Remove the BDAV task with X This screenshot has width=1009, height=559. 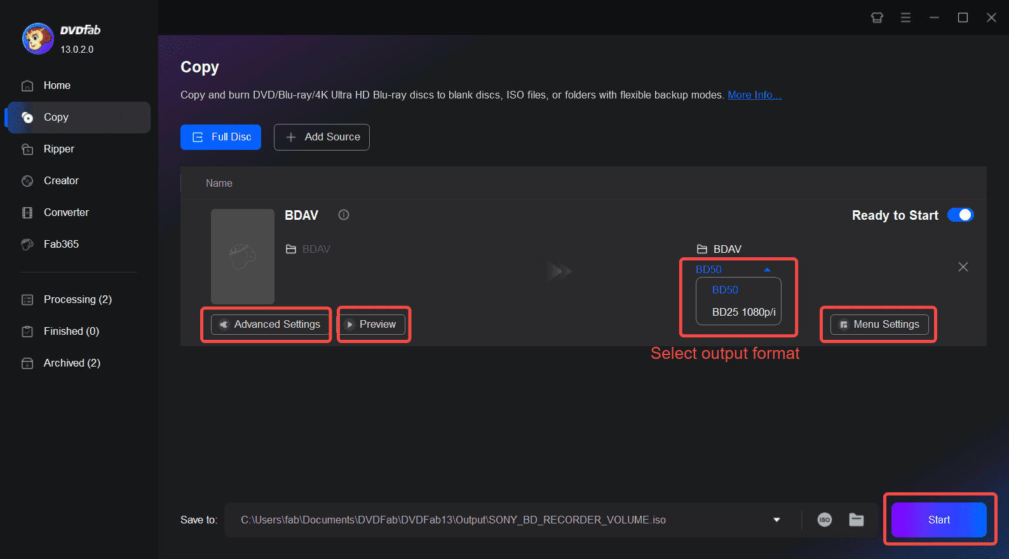tap(963, 267)
